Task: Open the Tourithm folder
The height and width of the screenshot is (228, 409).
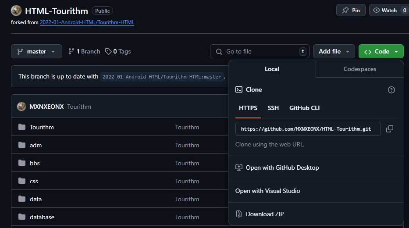Action: (42, 127)
